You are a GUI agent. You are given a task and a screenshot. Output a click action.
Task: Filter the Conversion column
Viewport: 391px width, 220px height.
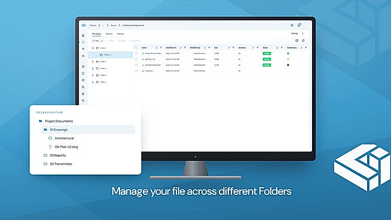[x=306, y=48]
